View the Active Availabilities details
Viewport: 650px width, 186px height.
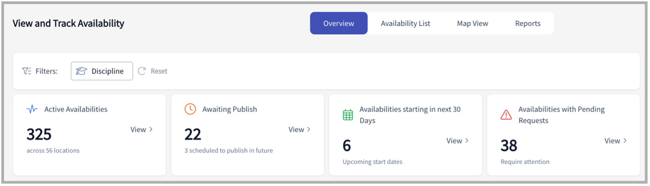click(142, 130)
